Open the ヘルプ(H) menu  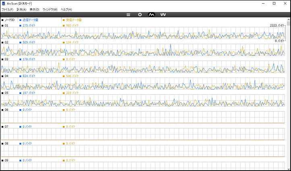(66, 10)
